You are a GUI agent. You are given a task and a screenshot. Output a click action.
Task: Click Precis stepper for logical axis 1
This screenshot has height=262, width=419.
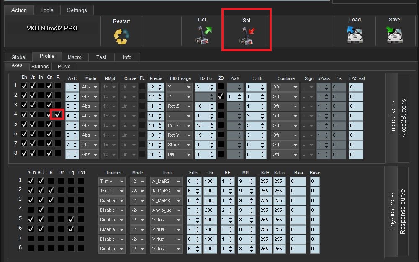[159, 87]
